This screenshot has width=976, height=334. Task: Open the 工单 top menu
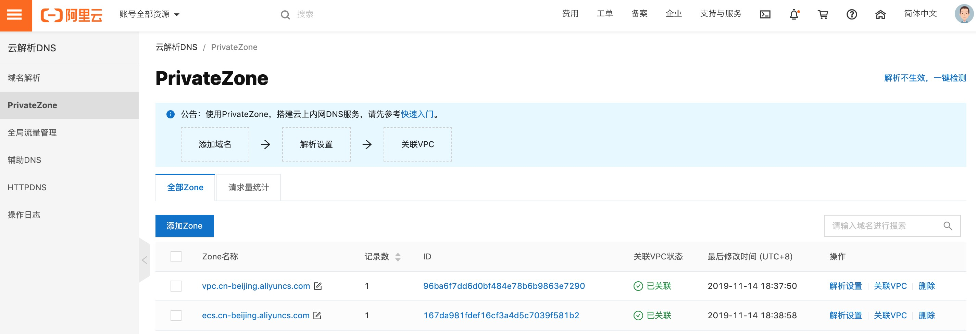(605, 14)
